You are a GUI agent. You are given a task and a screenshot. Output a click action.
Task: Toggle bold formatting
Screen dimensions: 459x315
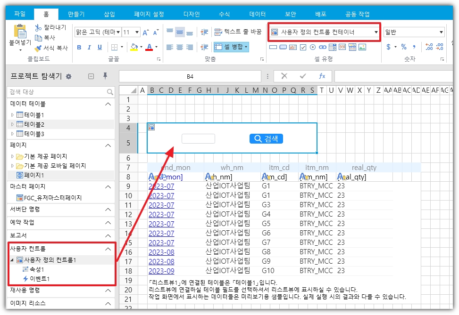(x=79, y=47)
